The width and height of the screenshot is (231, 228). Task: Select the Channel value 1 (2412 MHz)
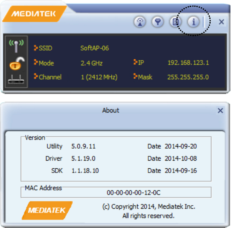click(99, 77)
